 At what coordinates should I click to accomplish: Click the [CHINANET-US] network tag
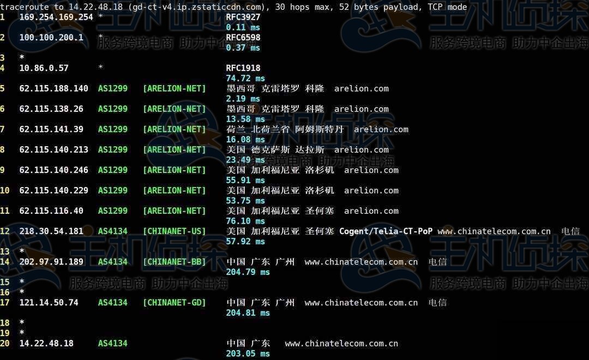(175, 231)
